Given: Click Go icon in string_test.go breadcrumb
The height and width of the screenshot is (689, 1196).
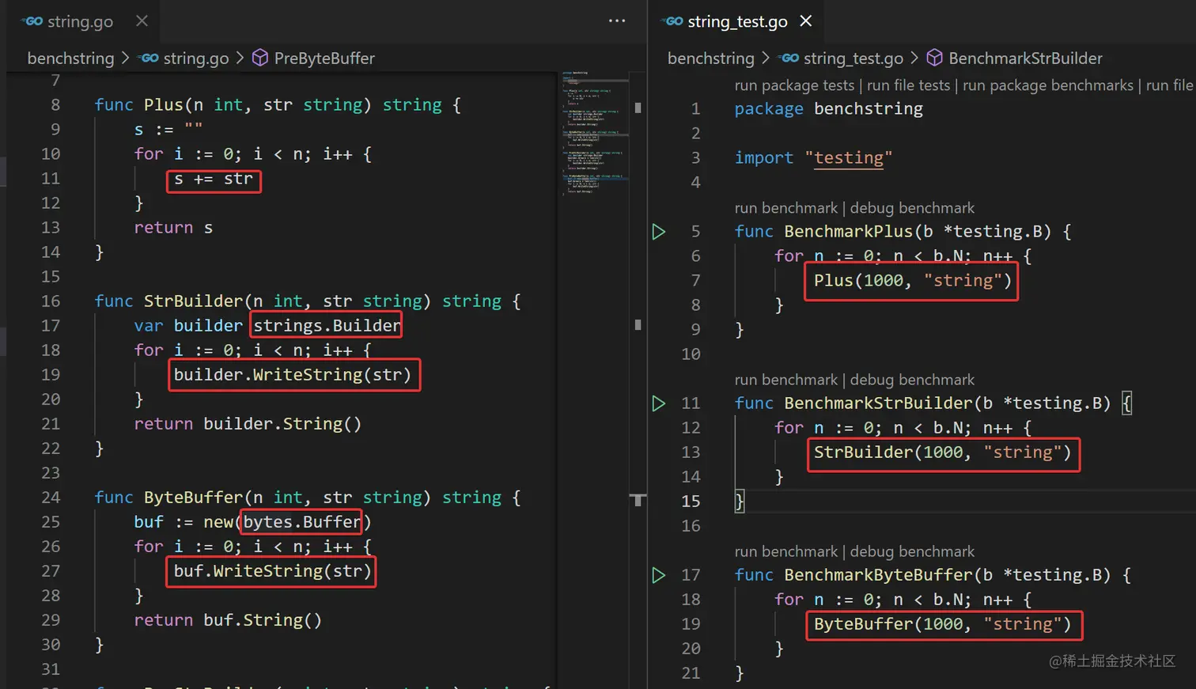Looking at the screenshot, I should (x=789, y=58).
